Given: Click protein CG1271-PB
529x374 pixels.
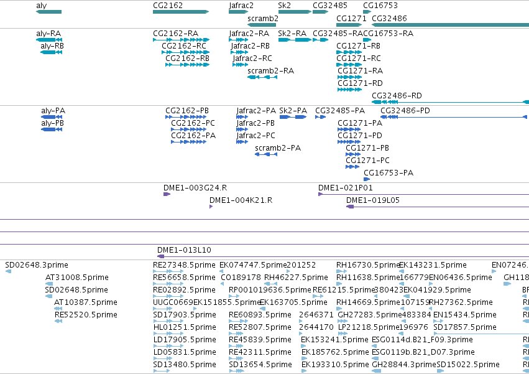Looking at the screenshot, I should [367, 148].
